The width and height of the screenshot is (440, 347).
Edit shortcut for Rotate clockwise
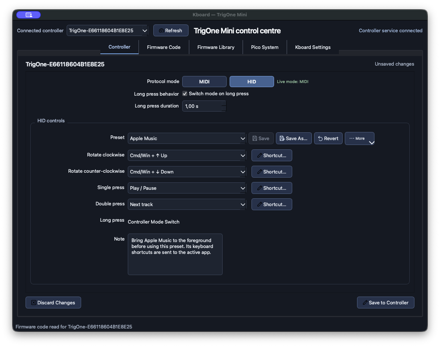coord(271,155)
